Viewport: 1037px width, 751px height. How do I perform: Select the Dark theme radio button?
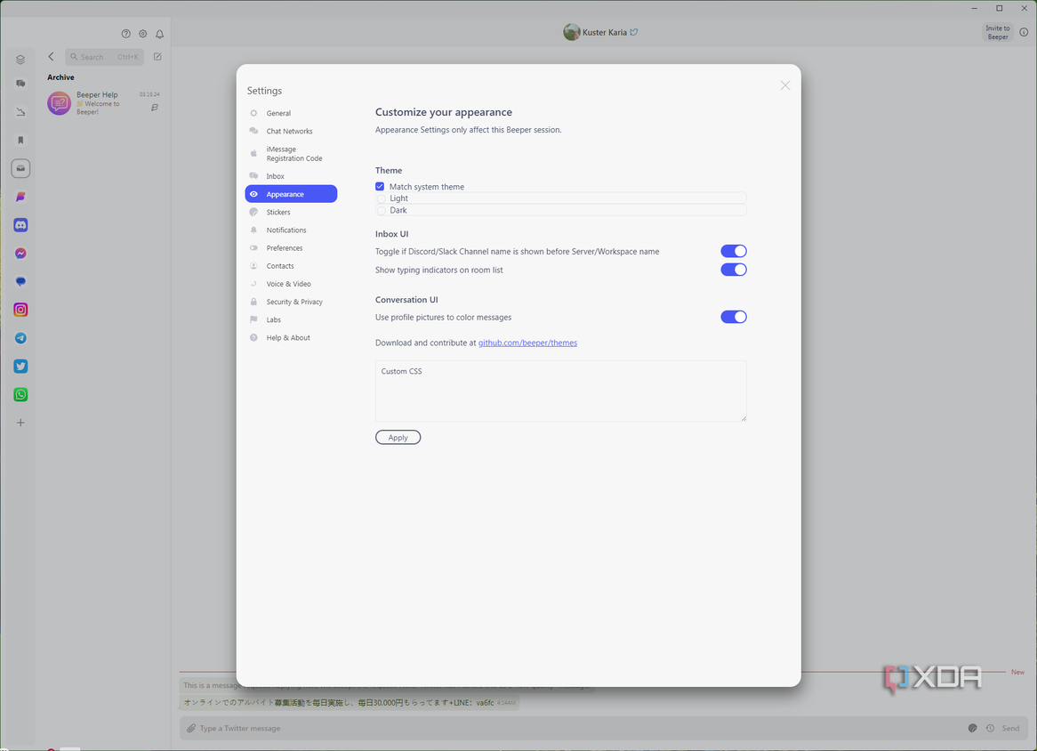click(x=381, y=210)
